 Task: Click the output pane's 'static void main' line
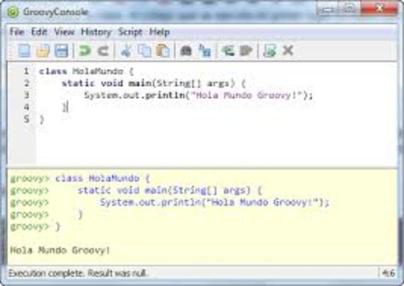click(170, 191)
